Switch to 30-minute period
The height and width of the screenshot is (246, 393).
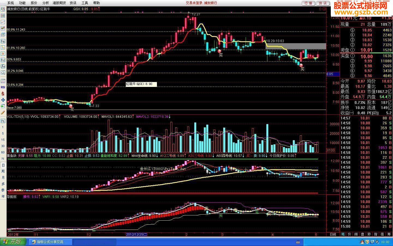3,146
